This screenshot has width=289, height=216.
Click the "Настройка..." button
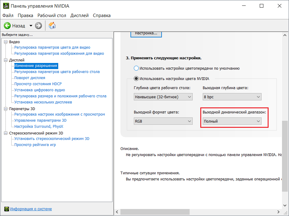[146, 33]
